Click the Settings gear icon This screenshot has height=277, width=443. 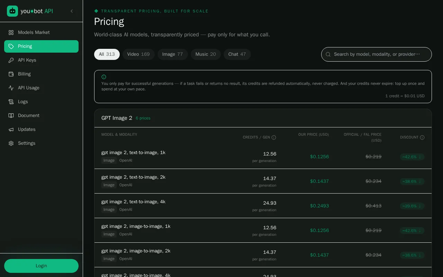coord(11,143)
